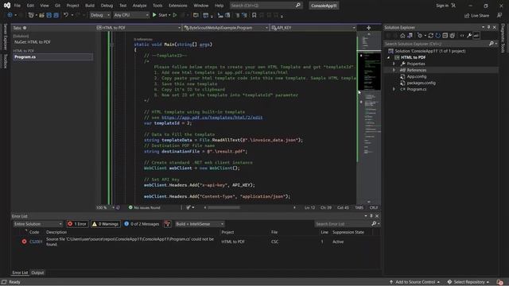The height and width of the screenshot is (286, 509).
Task: Open the Build menu
Action: (x=90, y=6)
